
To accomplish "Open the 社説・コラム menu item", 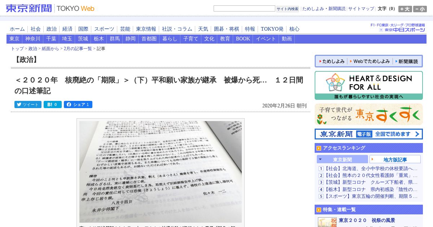I will click(x=177, y=29).
